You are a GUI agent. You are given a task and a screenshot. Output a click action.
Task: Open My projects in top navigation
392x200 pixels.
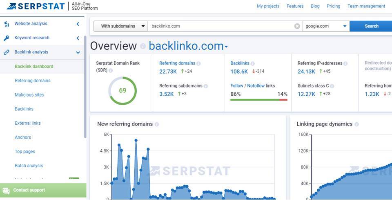(268, 6)
